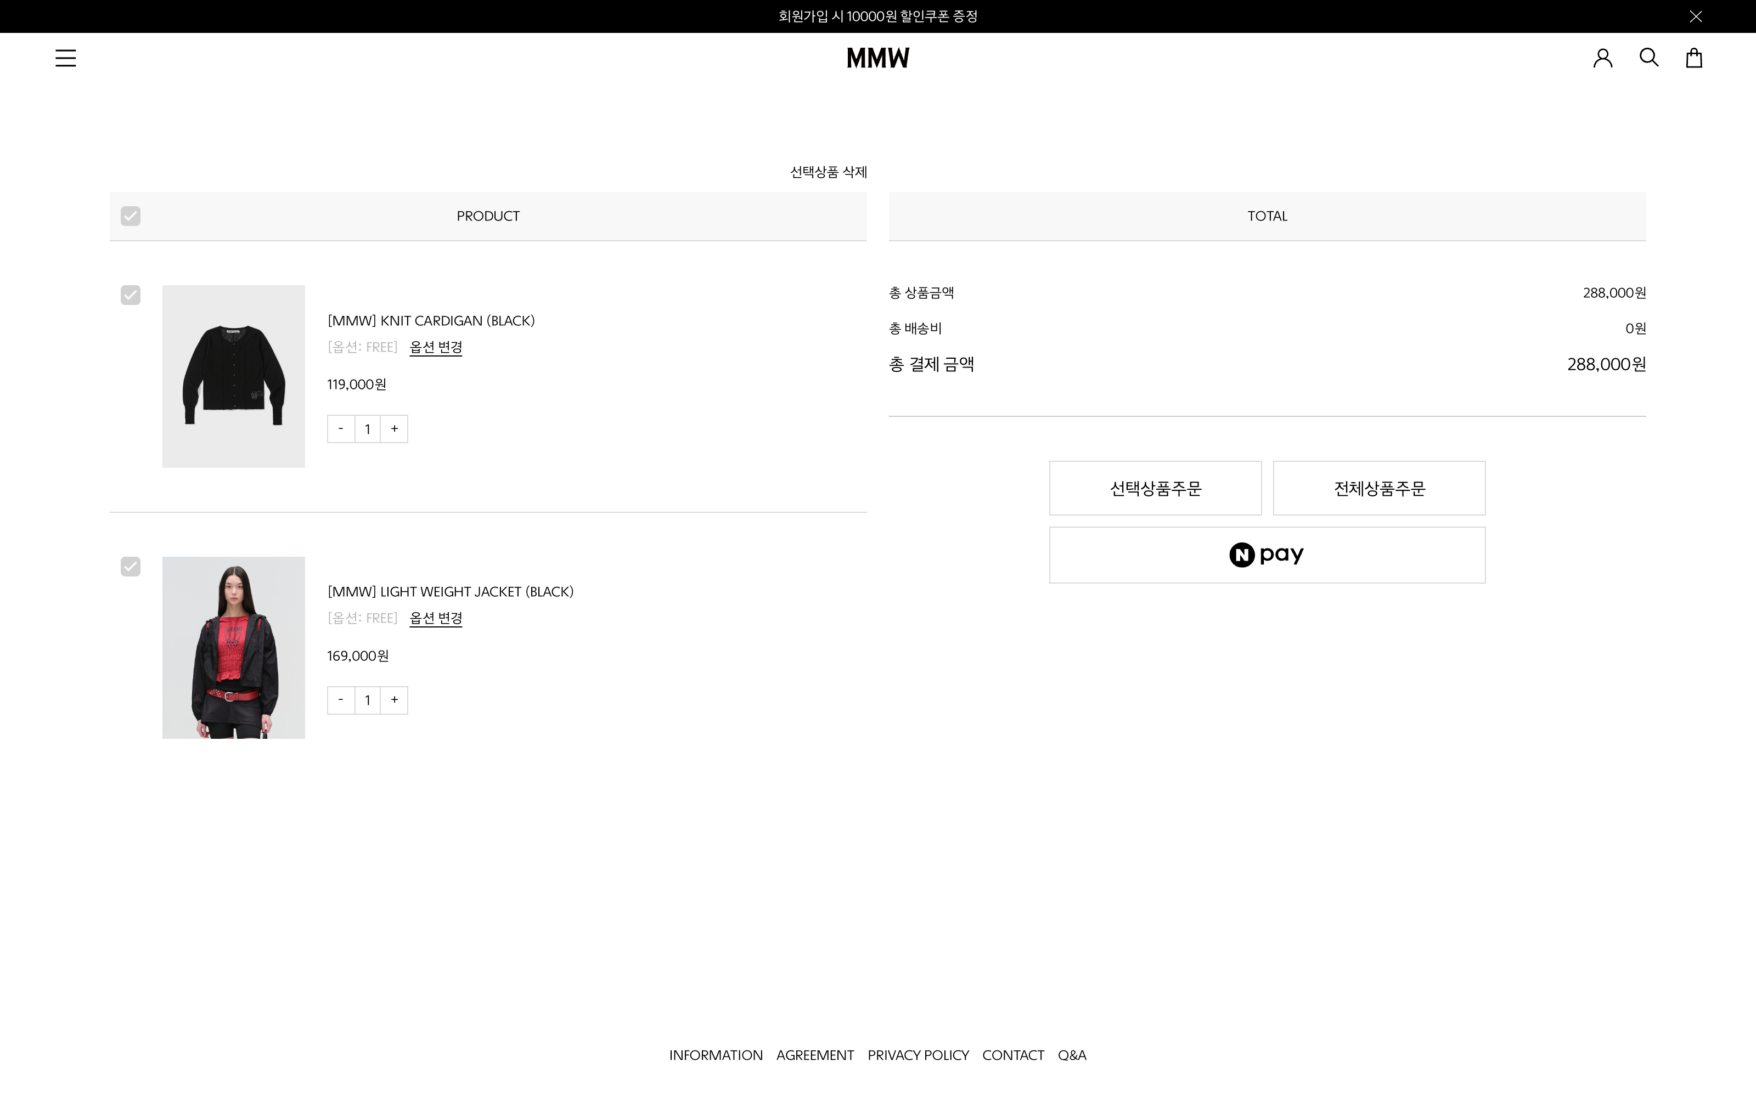Decrease Knit Cardigan quantity with minus
The height and width of the screenshot is (1097, 1756).
coord(341,429)
